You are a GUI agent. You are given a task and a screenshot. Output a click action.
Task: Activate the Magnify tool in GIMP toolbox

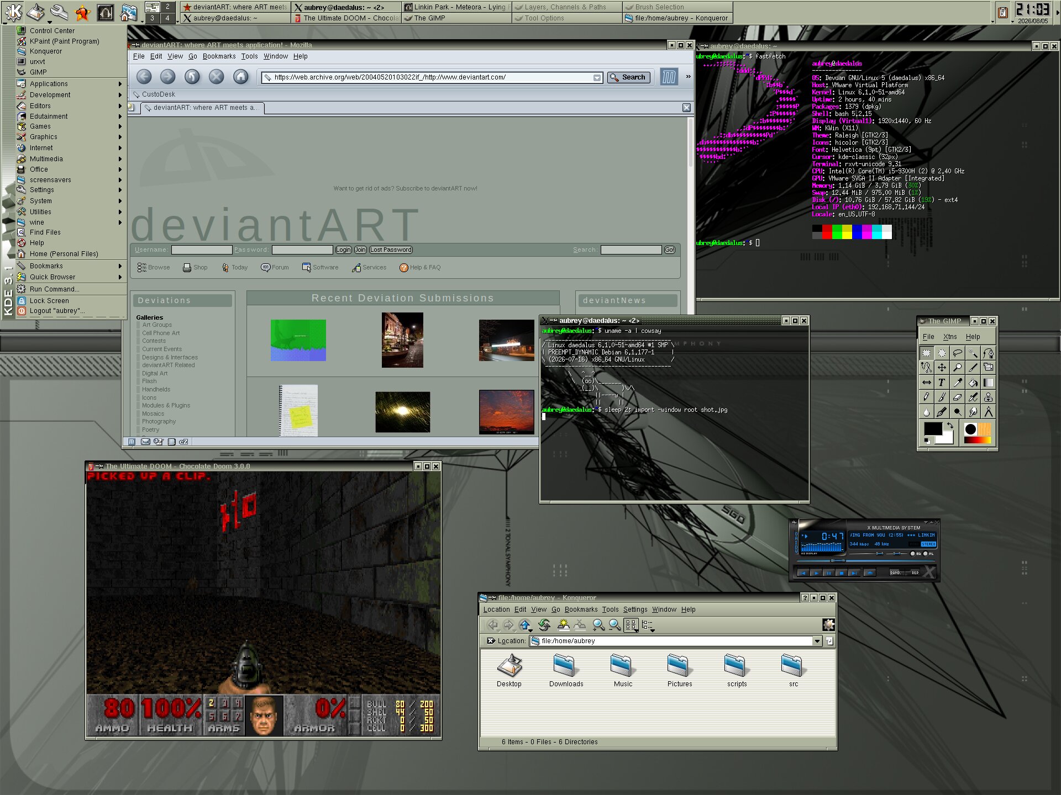(958, 368)
